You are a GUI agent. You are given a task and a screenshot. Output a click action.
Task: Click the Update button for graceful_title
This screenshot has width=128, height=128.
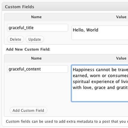point(35,39)
